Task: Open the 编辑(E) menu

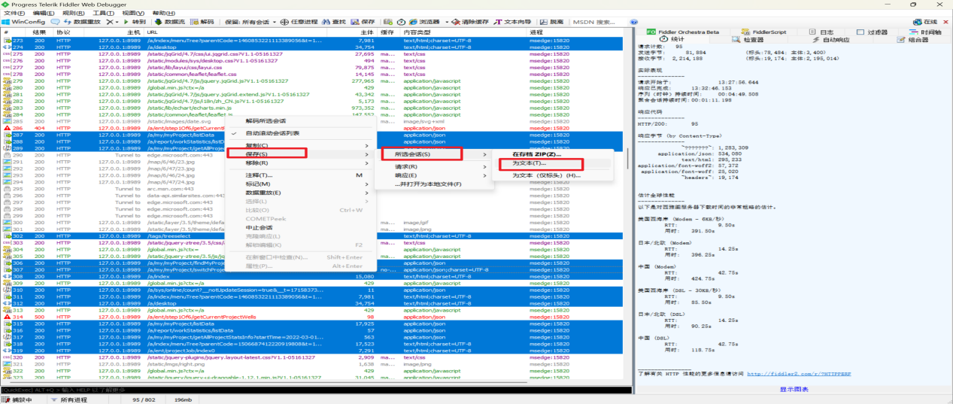Action: pyautogui.click(x=44, y=13)
